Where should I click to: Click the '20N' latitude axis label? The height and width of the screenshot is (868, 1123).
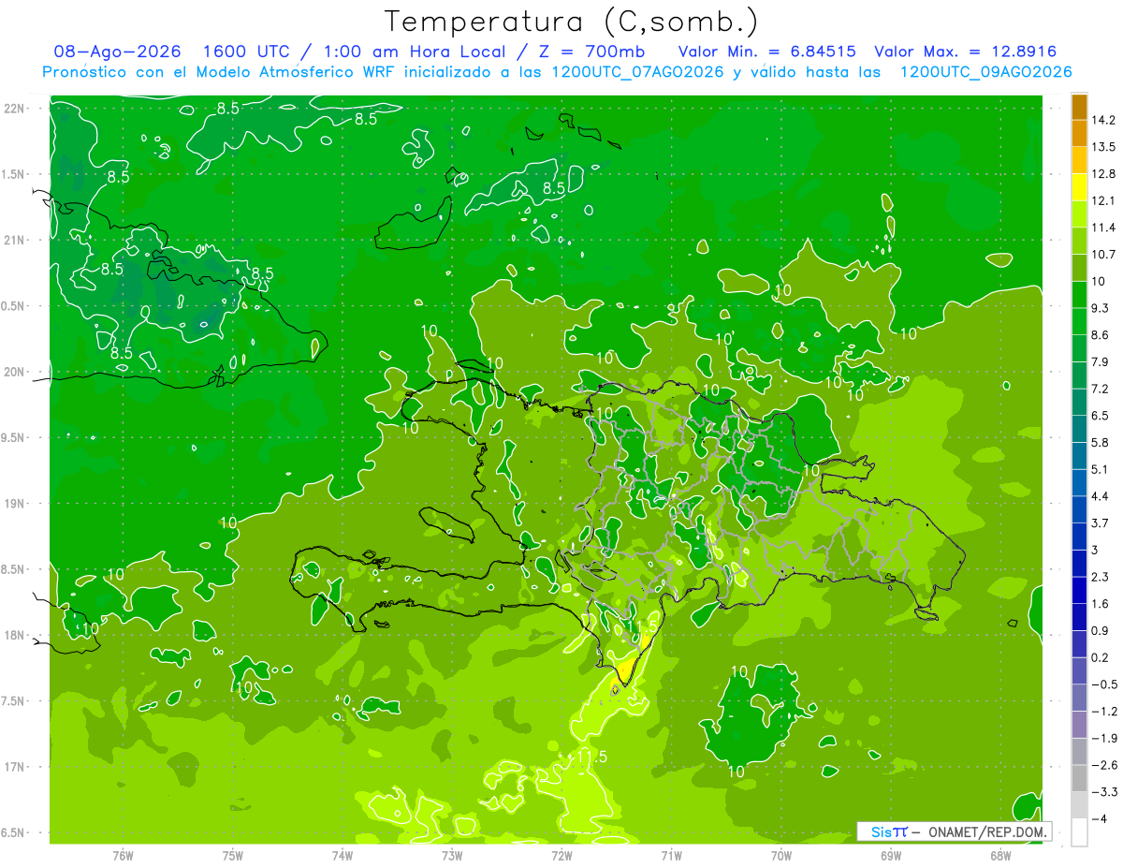[x=15, y=372]
